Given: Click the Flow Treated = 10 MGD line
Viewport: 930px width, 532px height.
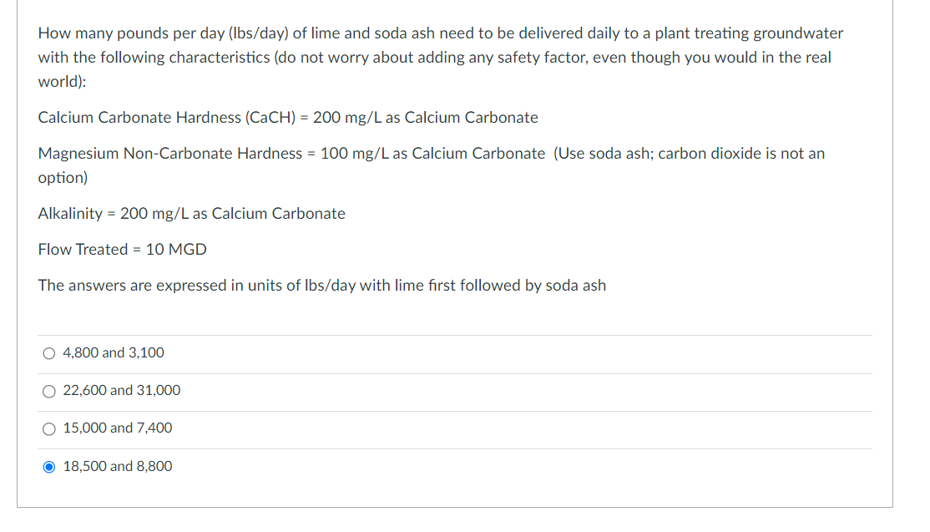Looking at the screenshot, I should (x=122, y=249).
